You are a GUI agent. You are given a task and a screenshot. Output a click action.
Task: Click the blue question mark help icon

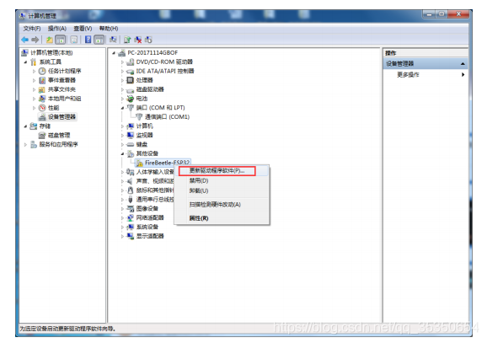point(88,40)
